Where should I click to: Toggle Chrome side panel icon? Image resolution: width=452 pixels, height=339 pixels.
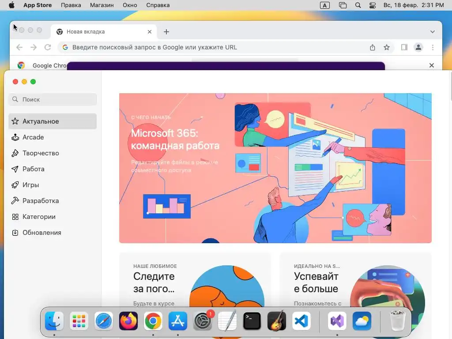tap(404, 47)
